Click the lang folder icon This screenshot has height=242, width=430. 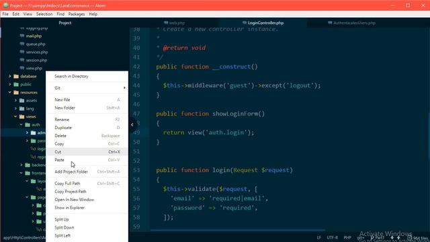pyautogui.click(x=22, y=109)
